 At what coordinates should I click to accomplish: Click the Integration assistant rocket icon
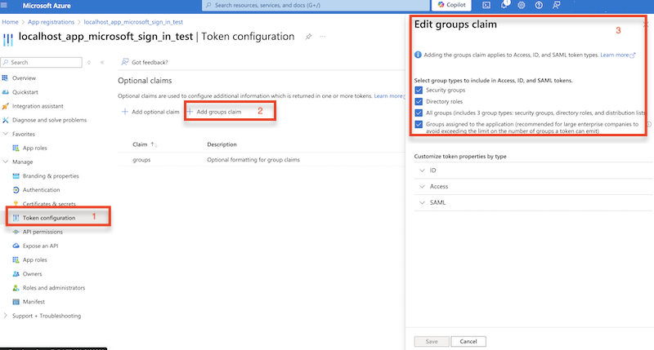[x=5, y=106]
